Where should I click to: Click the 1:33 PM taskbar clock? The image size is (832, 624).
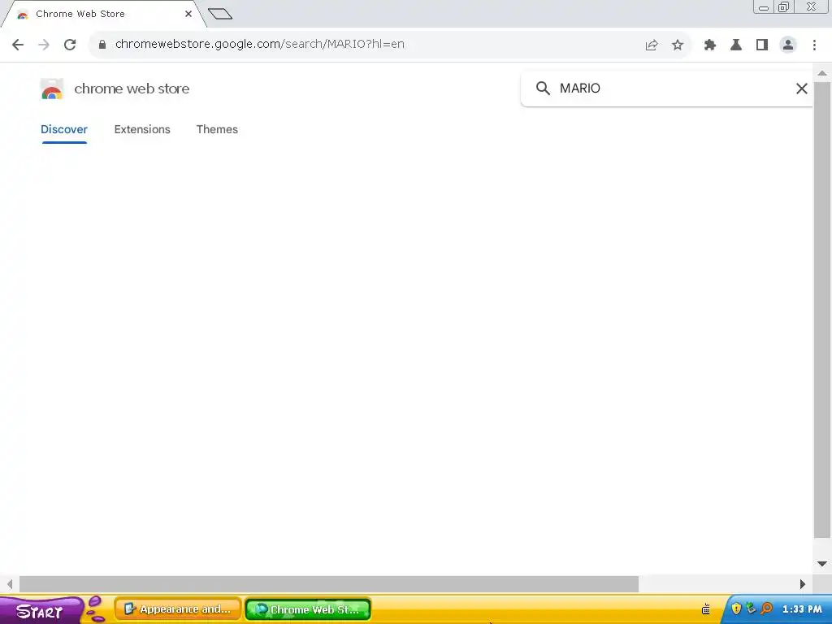802,609
